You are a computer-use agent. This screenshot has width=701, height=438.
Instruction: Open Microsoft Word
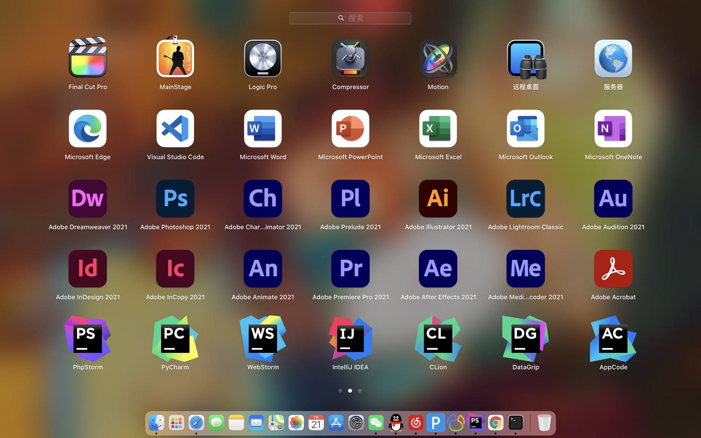[263, 128]
